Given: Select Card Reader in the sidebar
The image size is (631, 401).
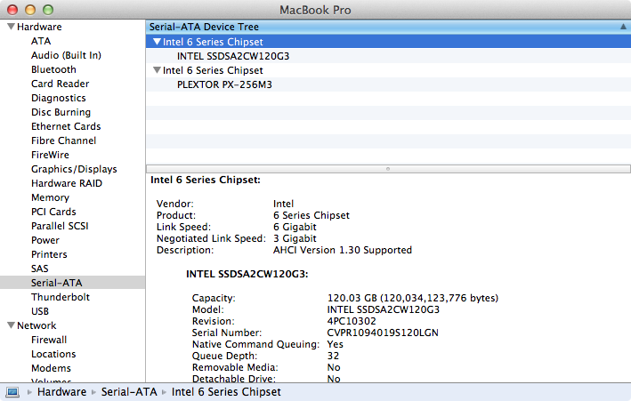Looking at the screenshot, I should [x=60, y=84].
